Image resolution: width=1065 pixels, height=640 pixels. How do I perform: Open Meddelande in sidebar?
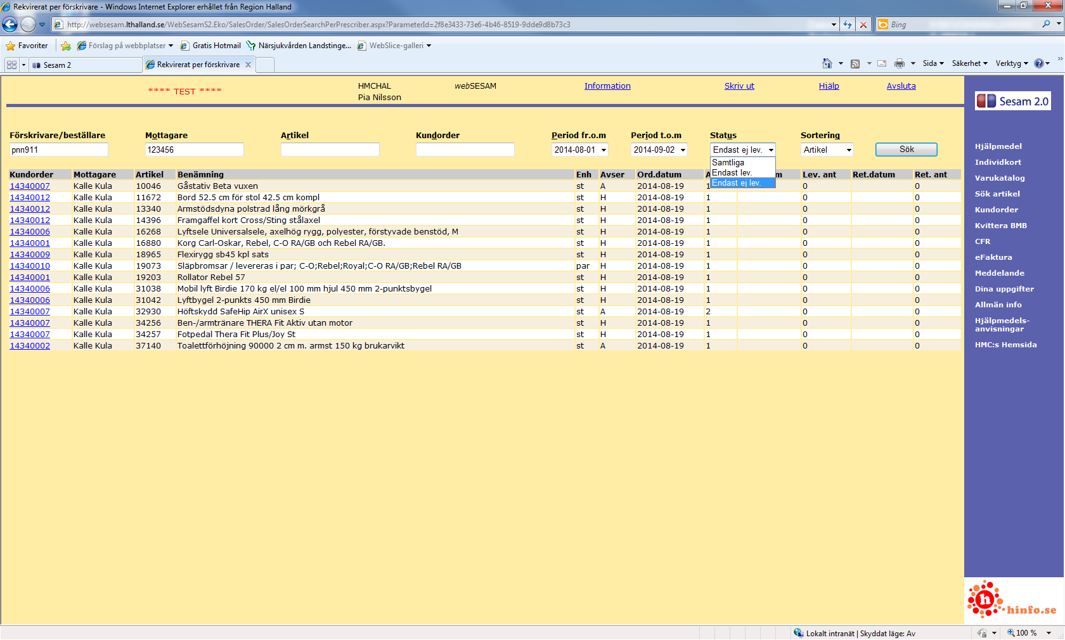tap(1000, 273)
